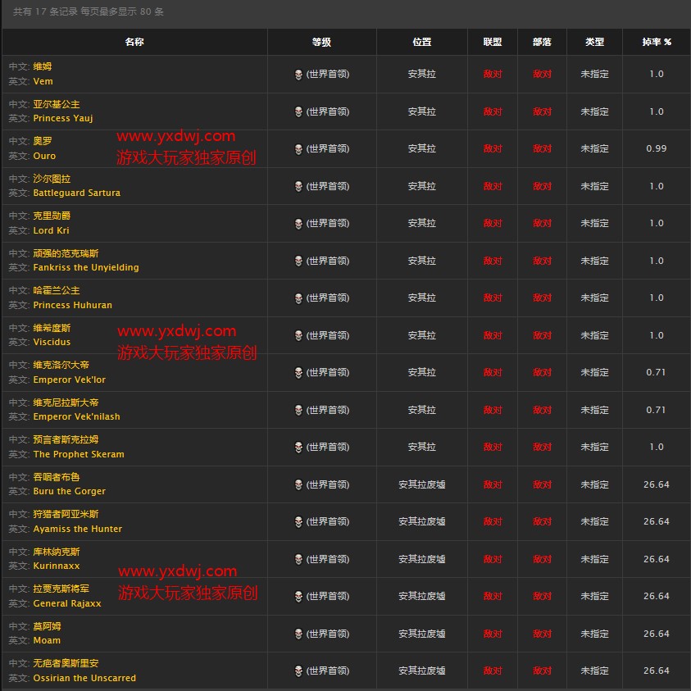Viewport: 691px width, 691px height.
Task: Open the Battleguard Sartura NPC link
Action: point(76,193)
